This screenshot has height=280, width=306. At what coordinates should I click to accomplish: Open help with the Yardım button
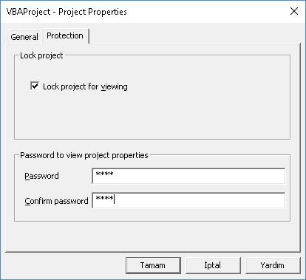(x=273, y=265)
